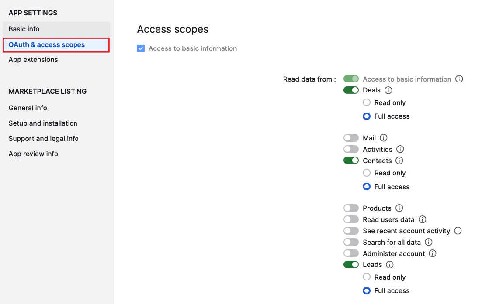Viewport: 482px width, 304px height.
Task: Uncheck Access to basic information
Action: point(141,48)
